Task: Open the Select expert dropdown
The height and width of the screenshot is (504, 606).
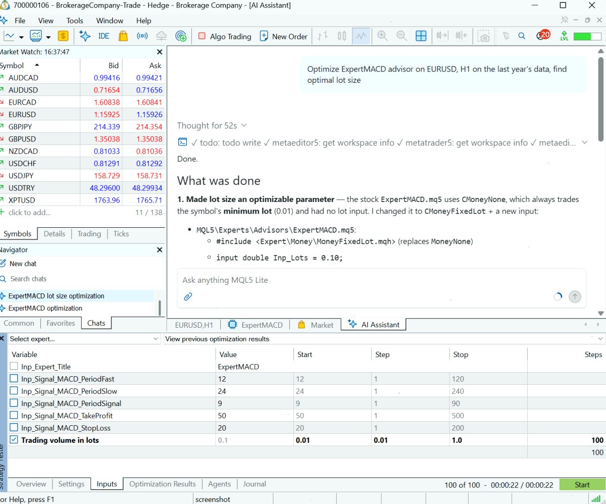Action: click(84, 339)
